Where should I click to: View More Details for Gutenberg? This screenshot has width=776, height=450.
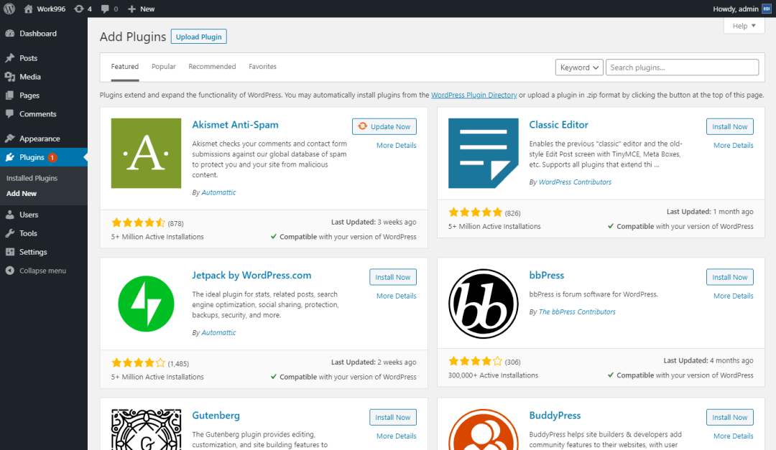coord(396,436)
